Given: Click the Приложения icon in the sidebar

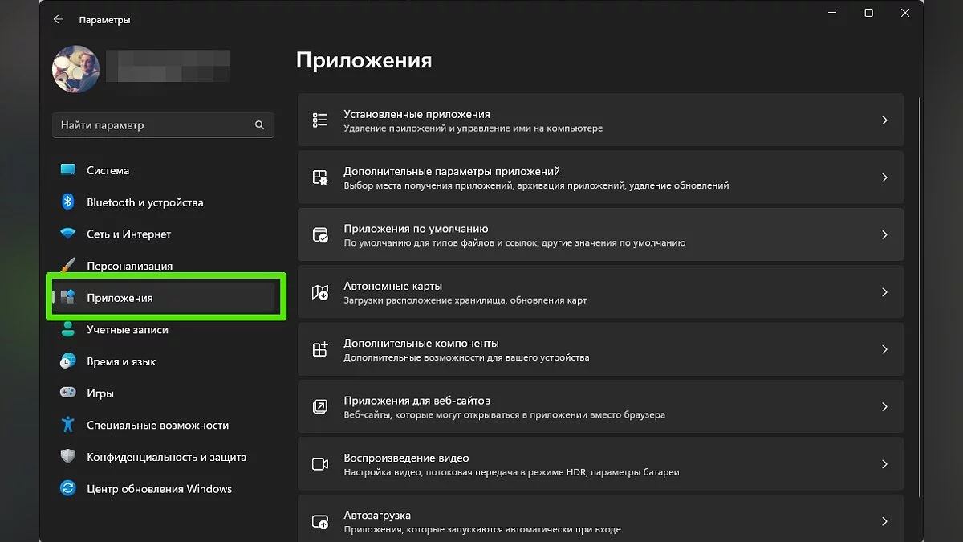Looking at the screenshot, I should pyautogui.click(x=68, y=298).
